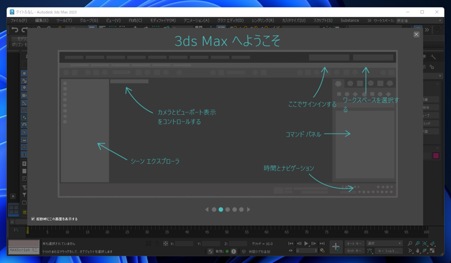This screenshot has width=451, height=263.
Task: Go to start frame button
Action: 291,244
